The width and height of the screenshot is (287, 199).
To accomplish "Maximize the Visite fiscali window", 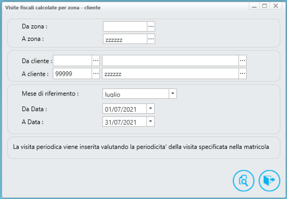I will 264,6.
